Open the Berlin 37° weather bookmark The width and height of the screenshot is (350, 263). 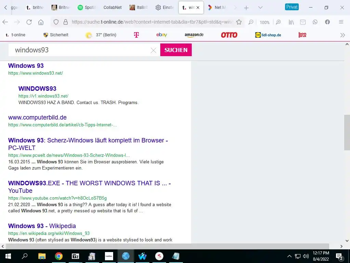[101, 35]
